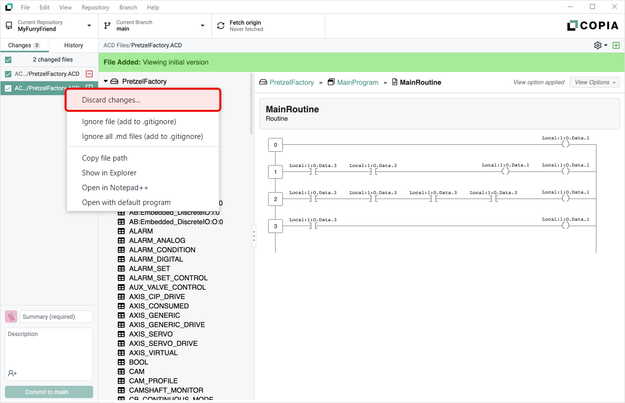Click the panel divider resize handle
This screenshot has height=403, width=625.
254,236
